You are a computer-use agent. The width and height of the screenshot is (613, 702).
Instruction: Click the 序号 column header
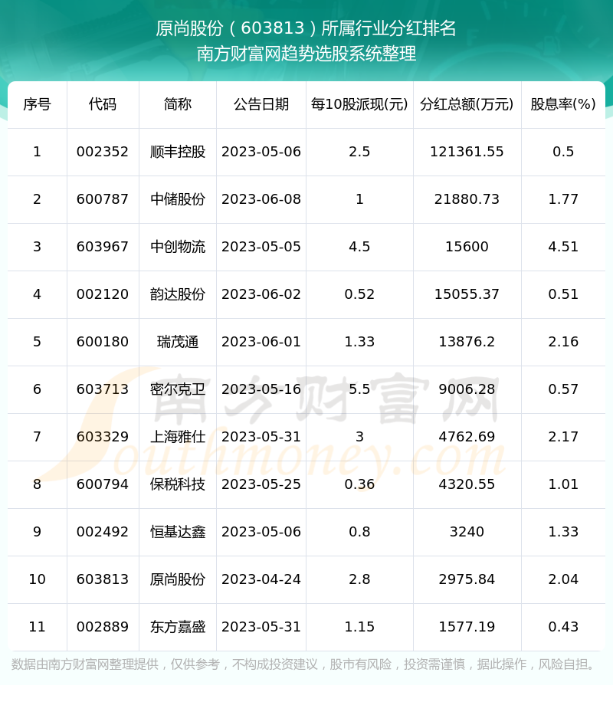point(37,104)
